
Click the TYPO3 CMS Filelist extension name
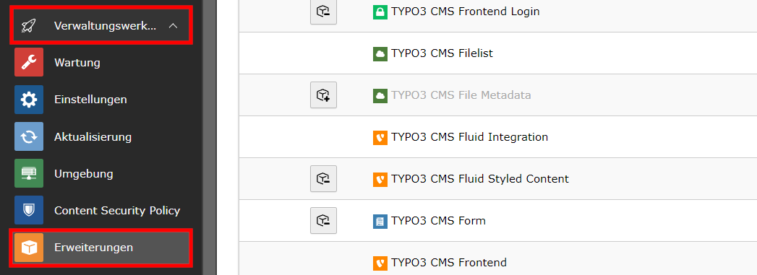pos(442,53)
